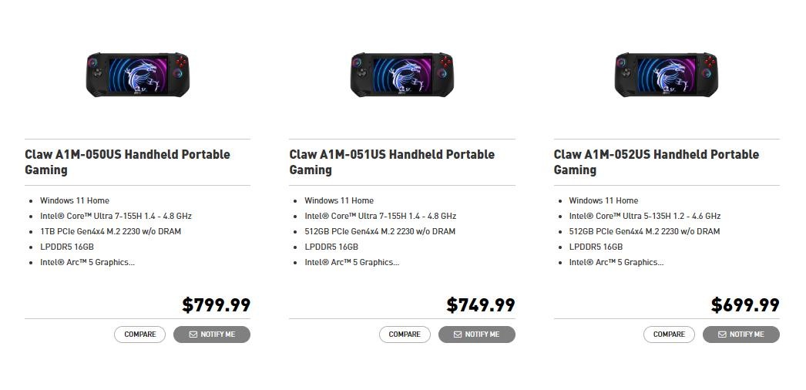Click the $699.99 price
This screenshot has width=806, height=390.
coord(745,305)
